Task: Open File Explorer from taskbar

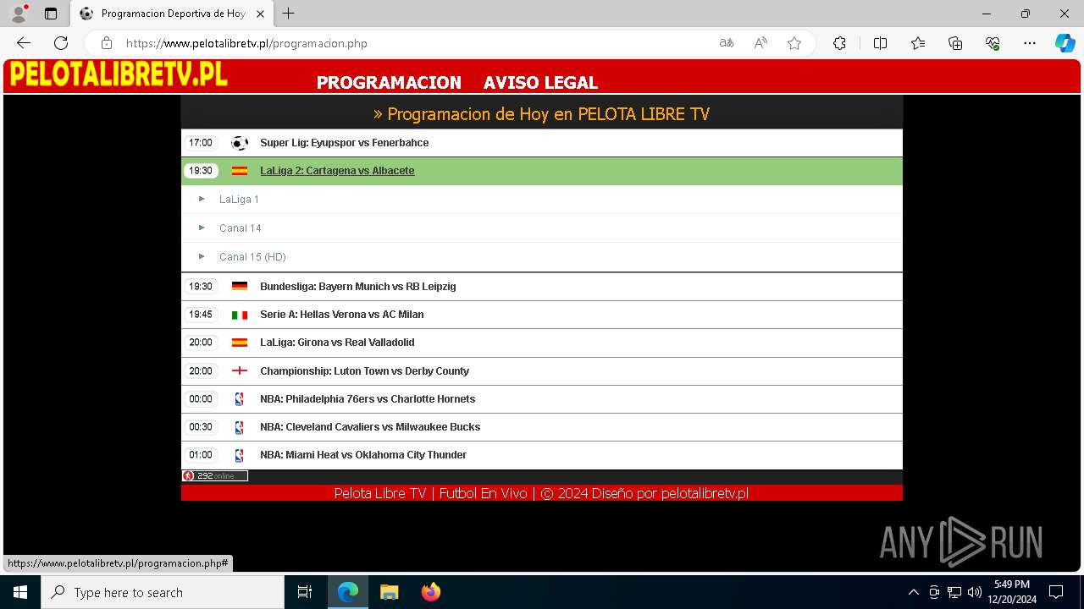Action: tap(390, 592)
